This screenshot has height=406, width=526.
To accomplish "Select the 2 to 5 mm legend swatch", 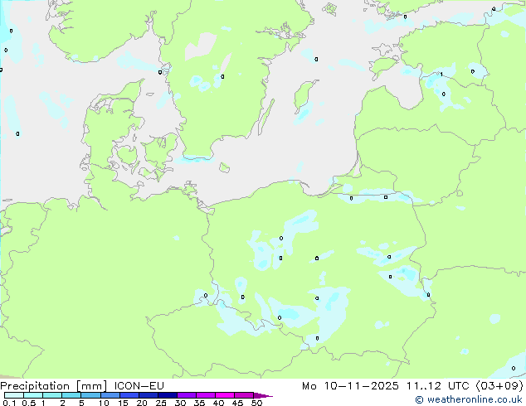I will [x=71, y=395].
